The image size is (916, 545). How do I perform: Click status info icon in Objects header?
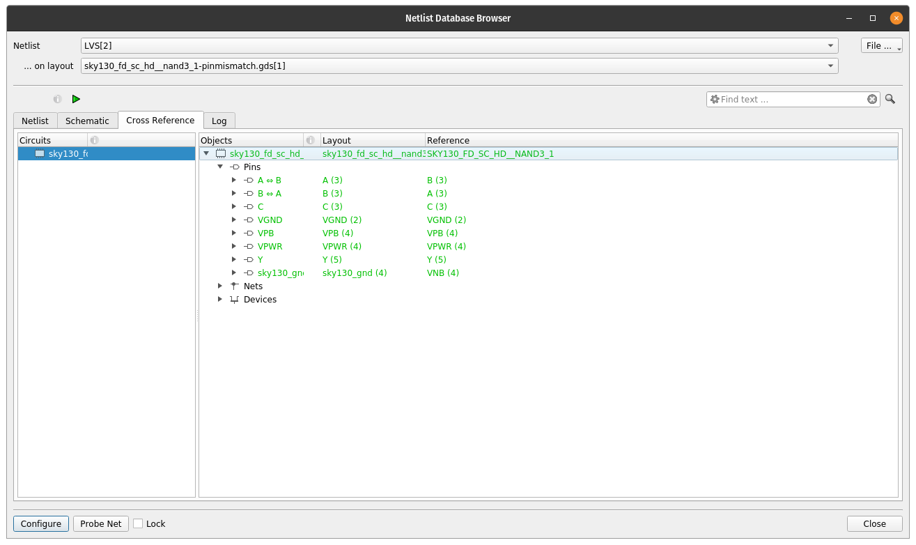[311, 140]
